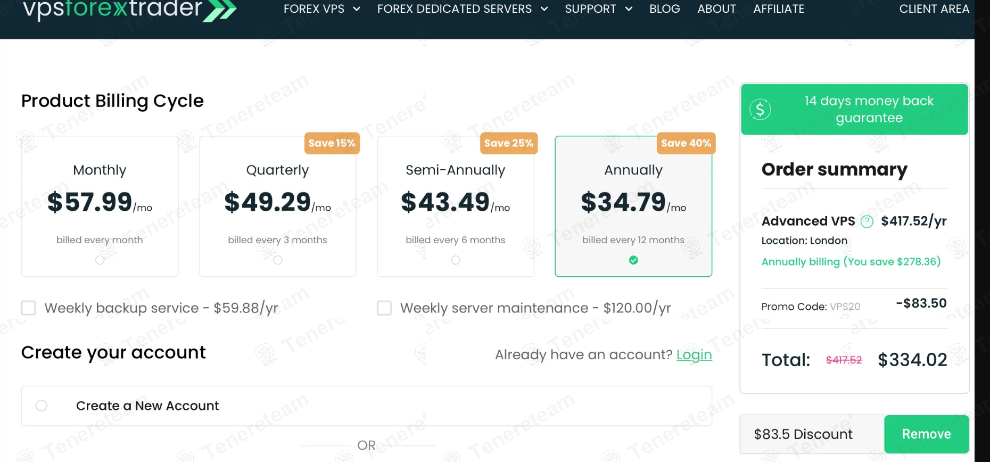Open the About menu item
Image resolution: width=990 pixels, height=462 pixels.
716,9
